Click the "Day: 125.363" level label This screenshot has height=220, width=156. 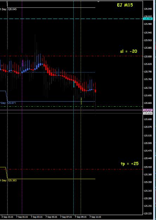coord(8,181)
